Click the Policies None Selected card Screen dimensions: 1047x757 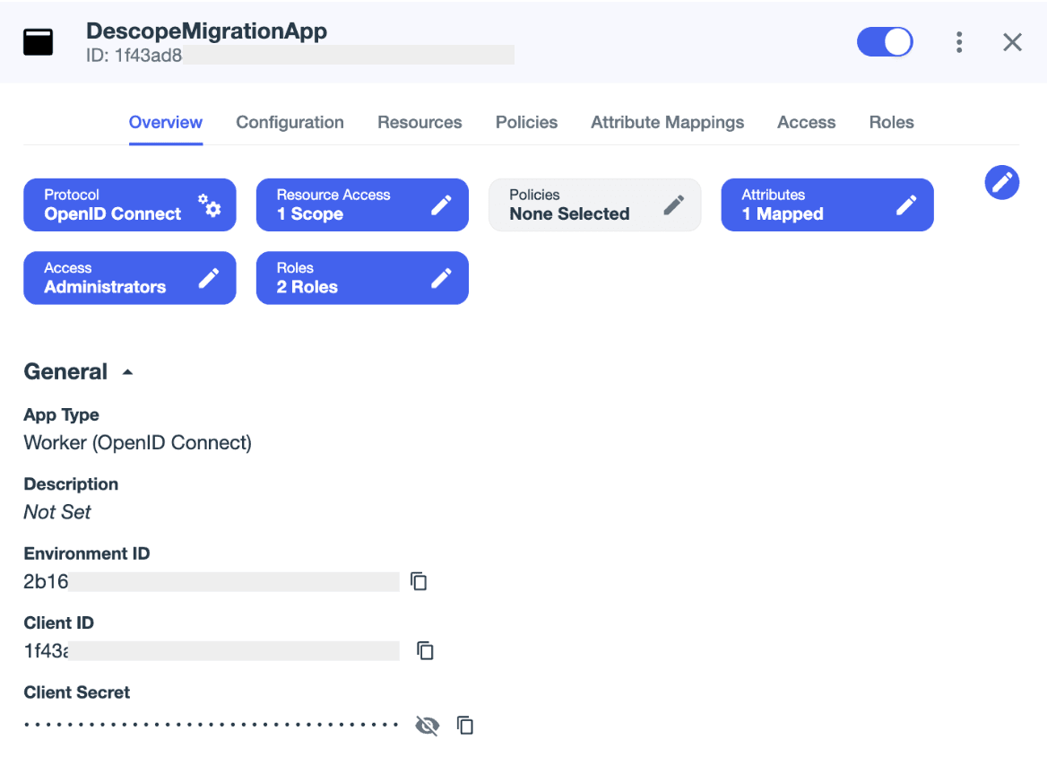(594, 204)
